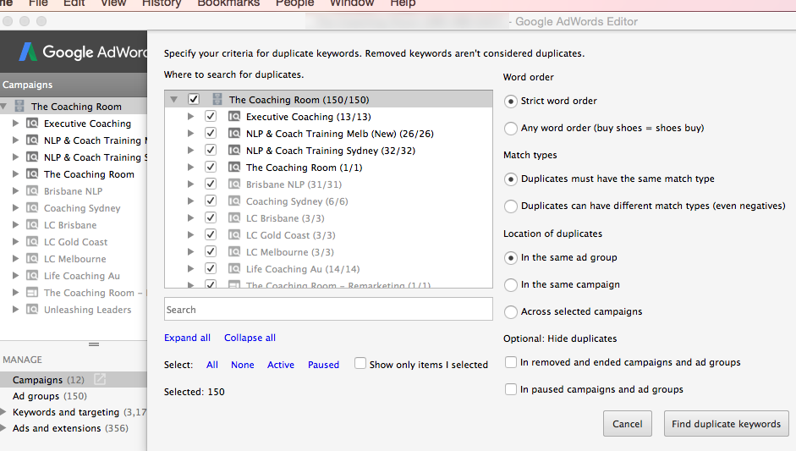Click the Brisbane NLP (31/31) campaign icon in dialog

(x=234, y=184)
